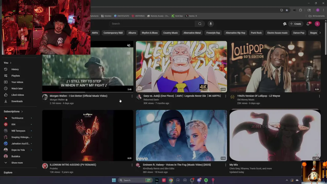Open the History icon in the sidebar
The width and height of the screenshot is (327, 184).
pyautogui.click(x=6, y=69)
